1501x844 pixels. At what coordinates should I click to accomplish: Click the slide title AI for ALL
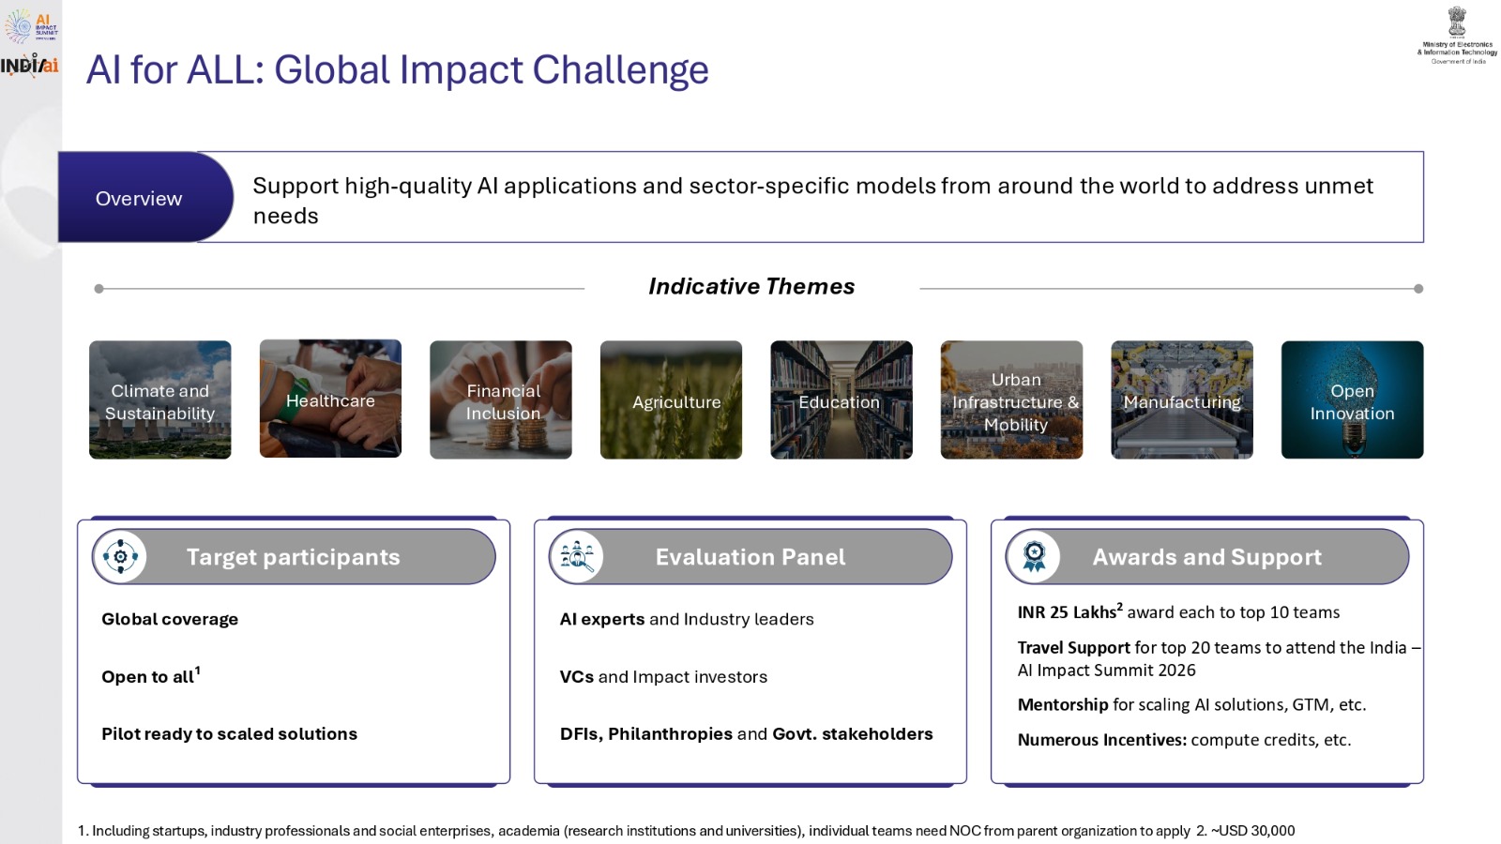(x=397, y=70)
